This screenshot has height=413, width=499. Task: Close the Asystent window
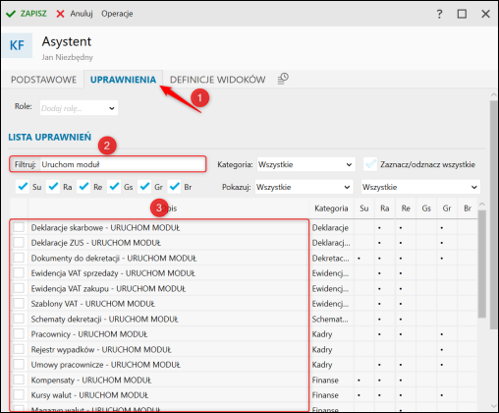[x=485, y=14]
